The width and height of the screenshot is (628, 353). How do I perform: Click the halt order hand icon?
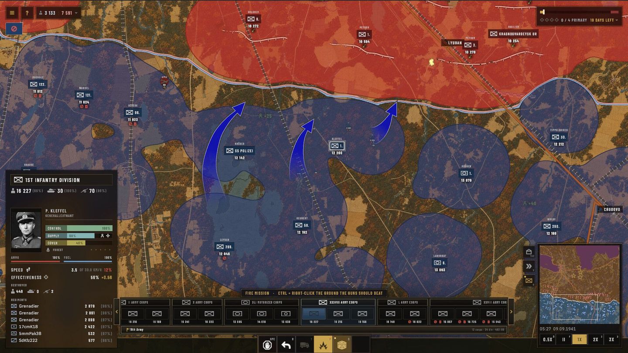point(267,345)
